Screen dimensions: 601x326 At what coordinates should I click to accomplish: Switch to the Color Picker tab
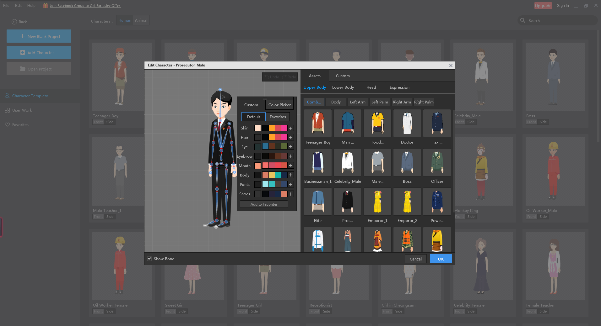click(x=279, y=105)
